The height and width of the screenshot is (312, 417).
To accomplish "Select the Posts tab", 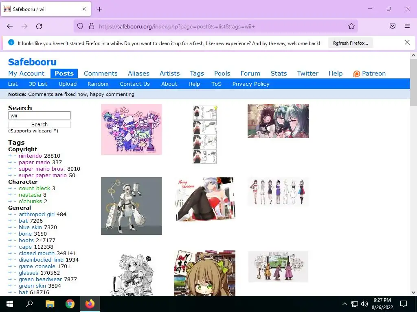I will coord(64,74).
